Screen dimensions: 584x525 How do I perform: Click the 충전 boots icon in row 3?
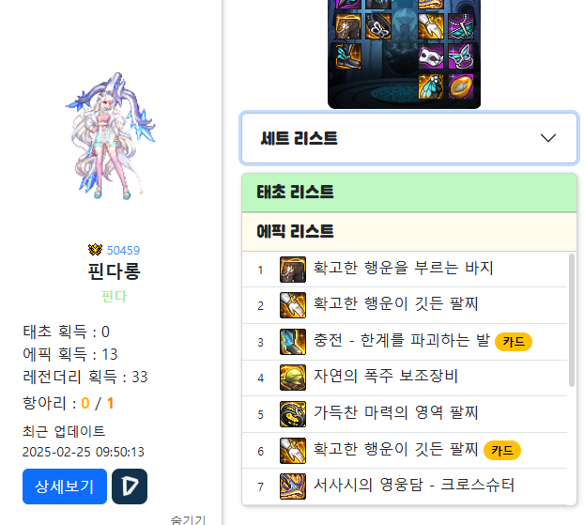[x=293, y=342]
